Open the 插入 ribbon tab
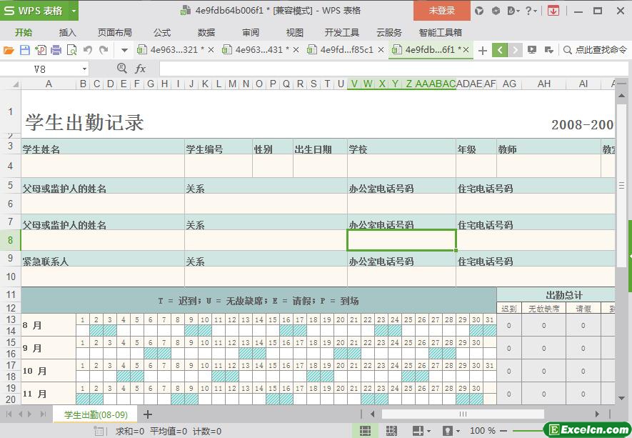Viewport: 632px width, 438px height. (x=68, y=32)
